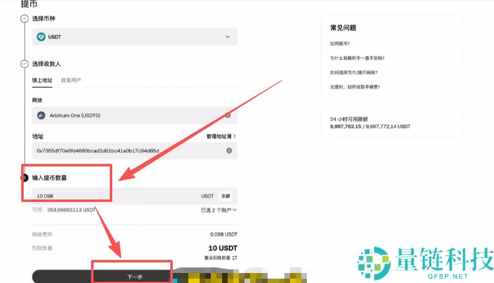Switch to the 欧易用户 tab

tap(71, 80)
